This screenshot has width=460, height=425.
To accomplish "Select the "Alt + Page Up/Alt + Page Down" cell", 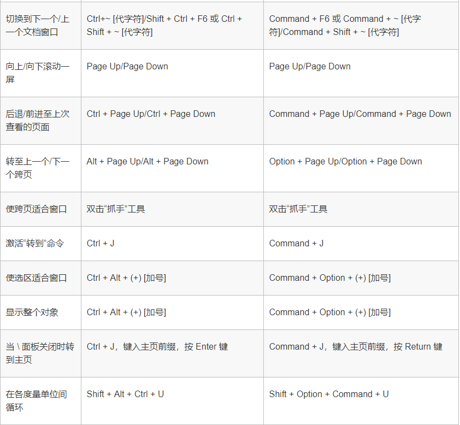I will 148,162.
